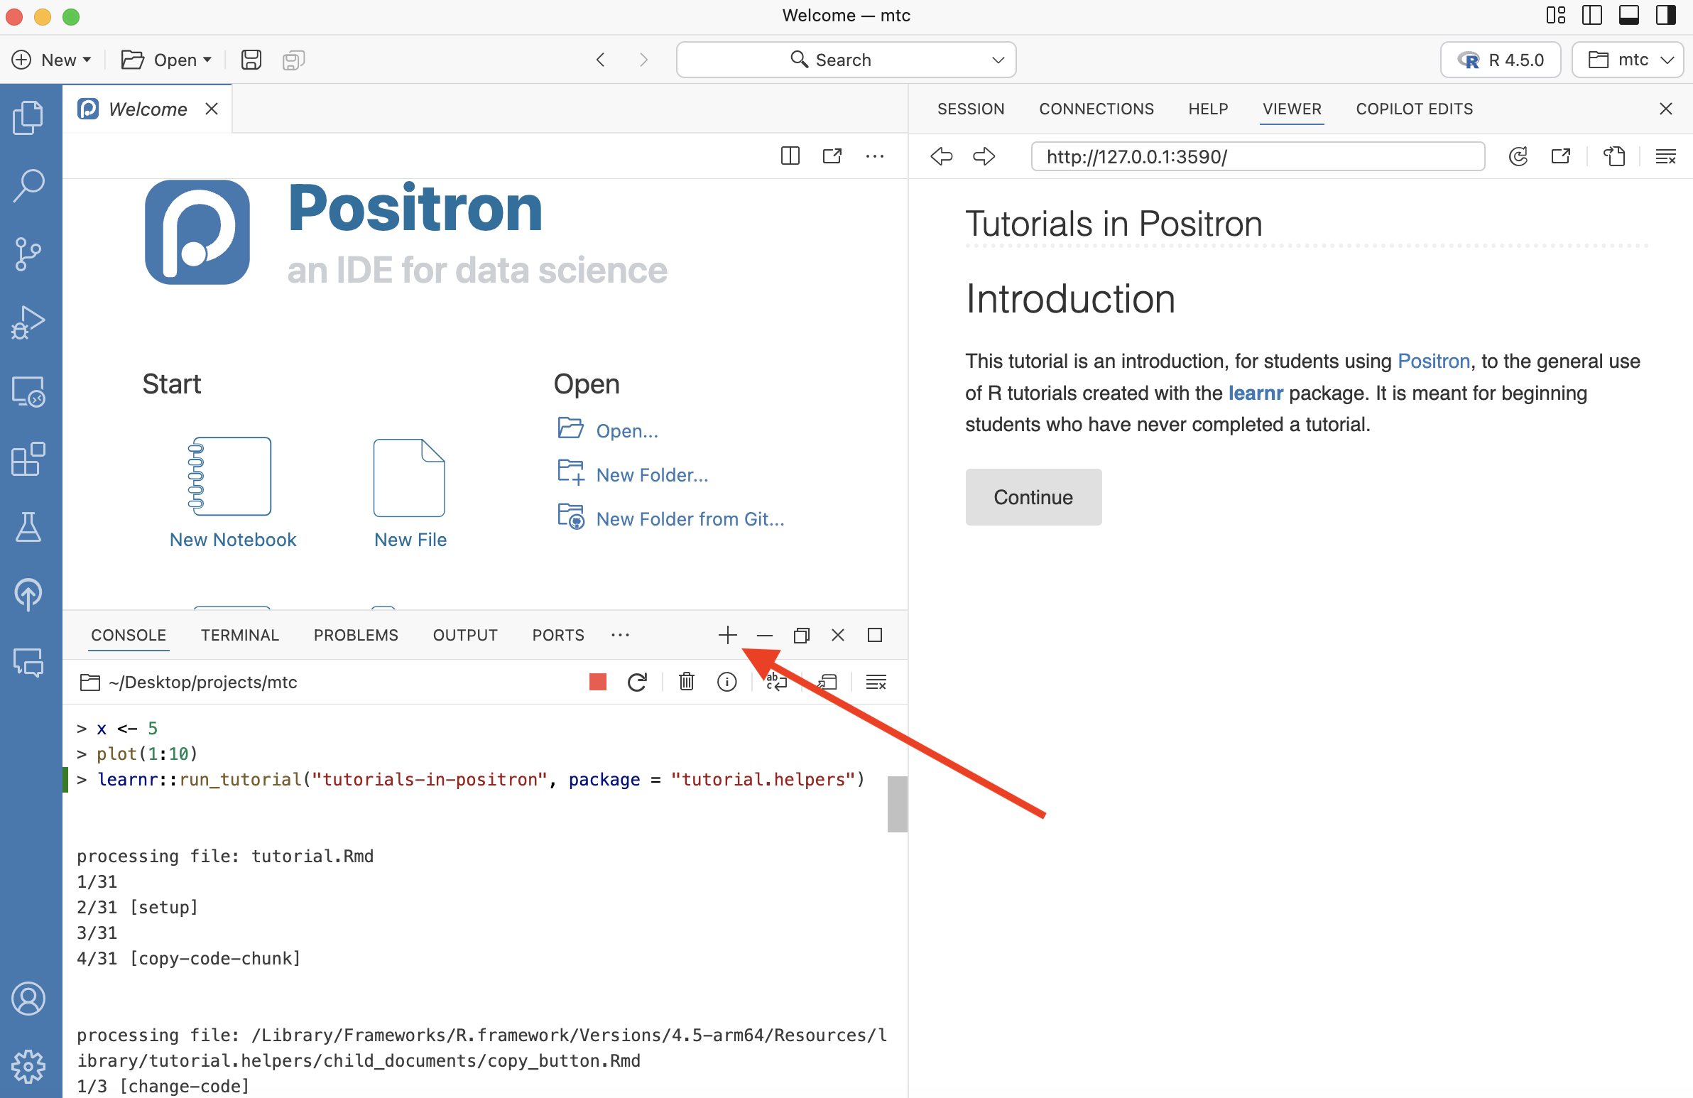1693x1098 pixels.
Task: Start a new console session with plus
Action: pos(728,635)
